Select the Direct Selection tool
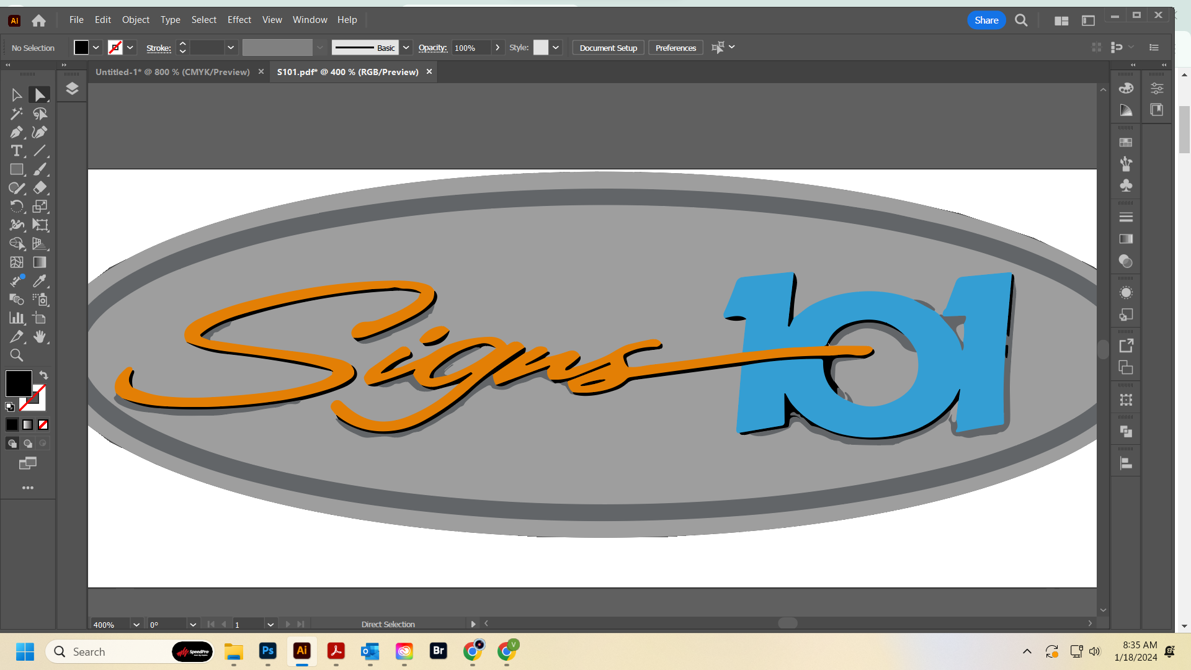 [x=40, y=95]
